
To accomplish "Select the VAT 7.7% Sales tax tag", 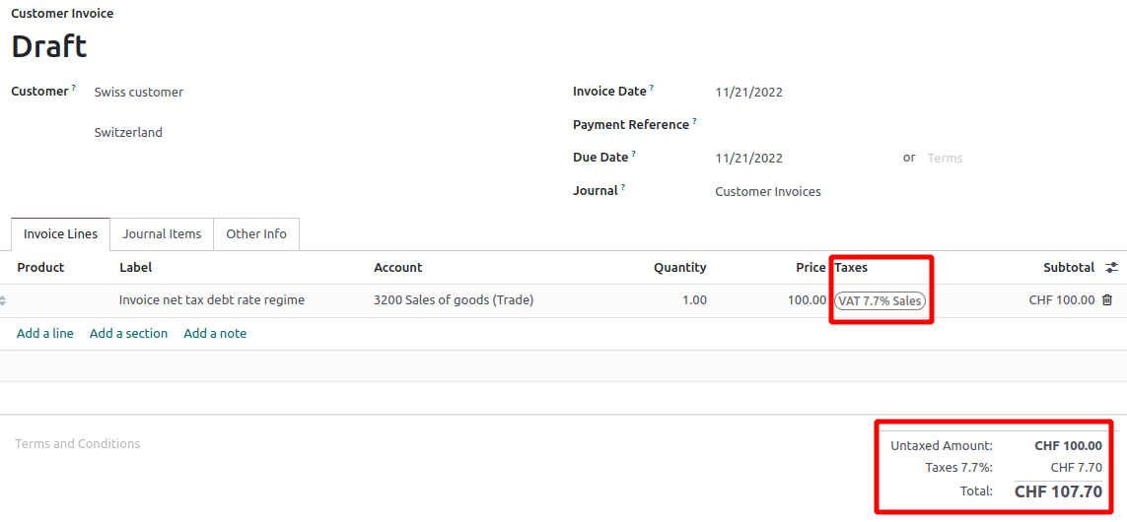I will (x=880, y=300).
